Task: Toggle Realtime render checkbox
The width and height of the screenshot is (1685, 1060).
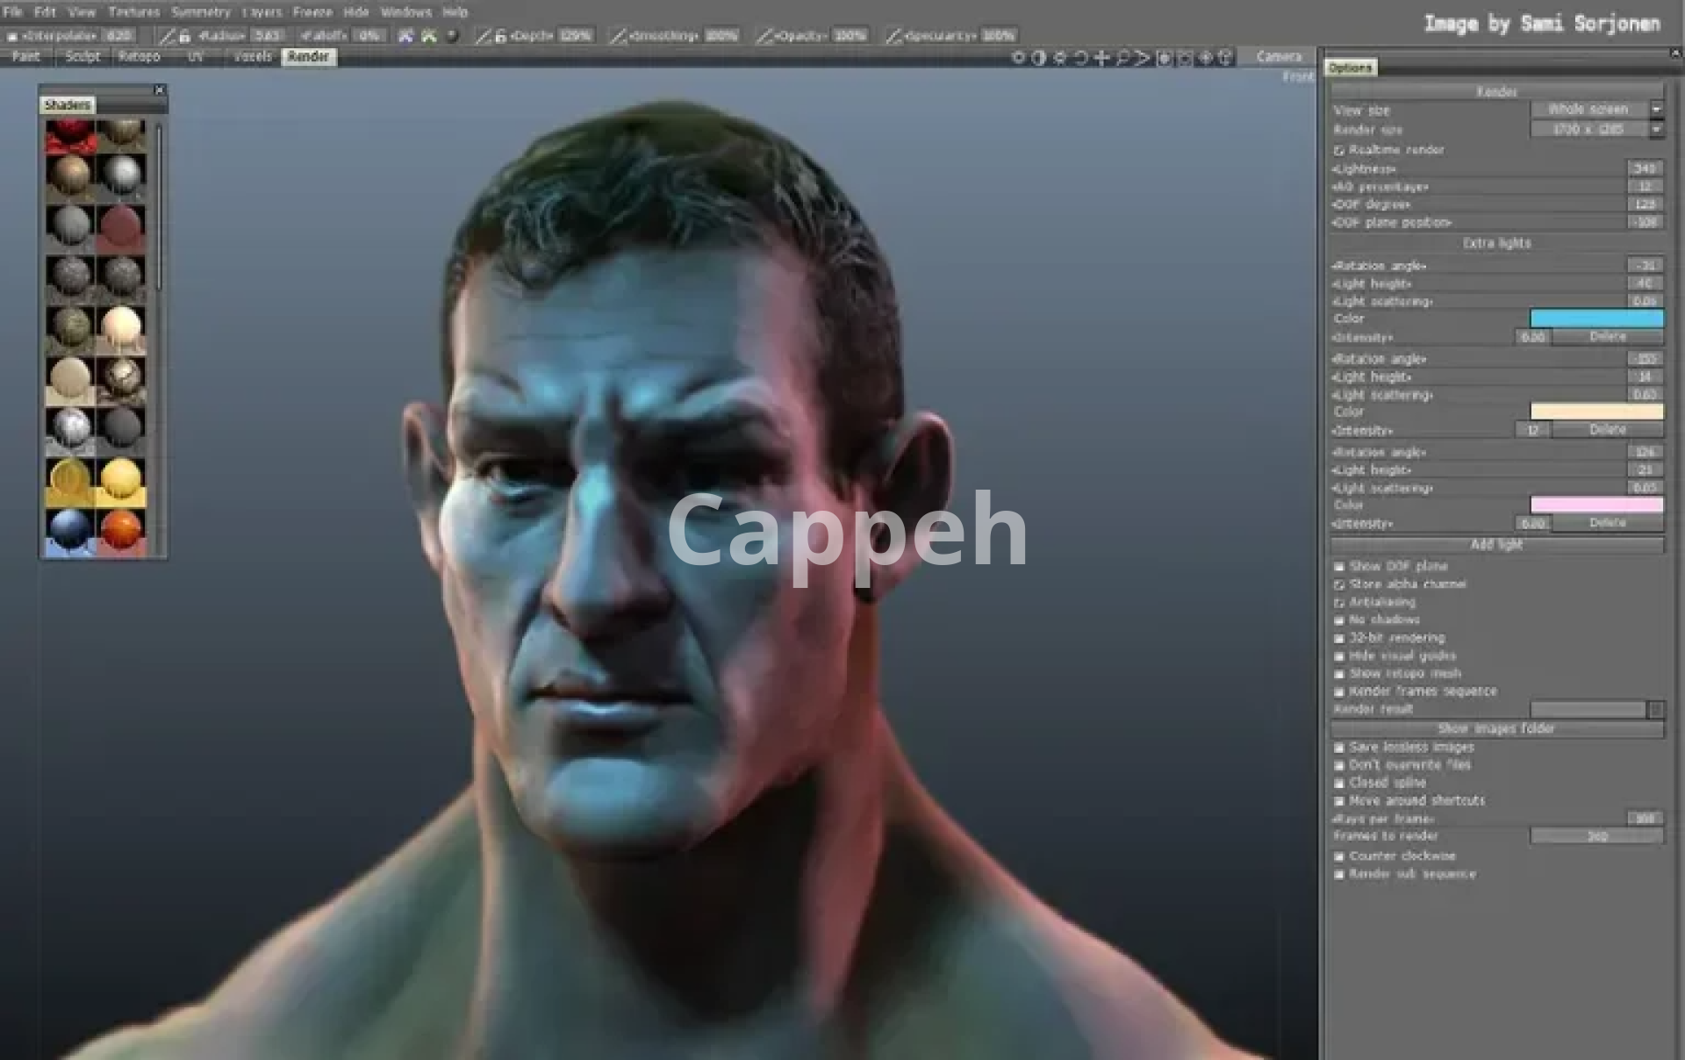Action: point(1339,151)
